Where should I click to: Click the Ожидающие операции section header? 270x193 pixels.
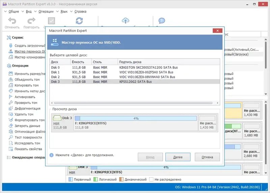[28, 157]
